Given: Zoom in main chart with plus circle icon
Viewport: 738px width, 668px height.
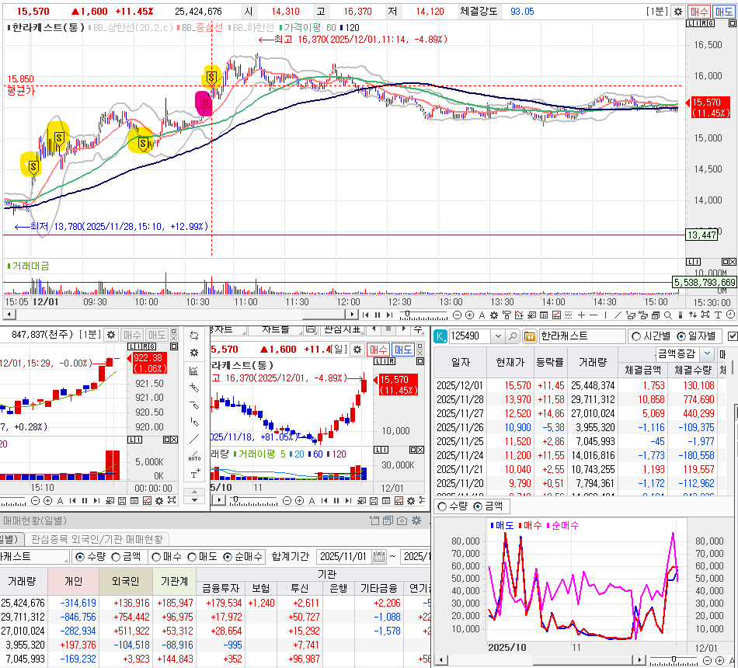Looking at the screenshot, I should [x=469, y=315].
